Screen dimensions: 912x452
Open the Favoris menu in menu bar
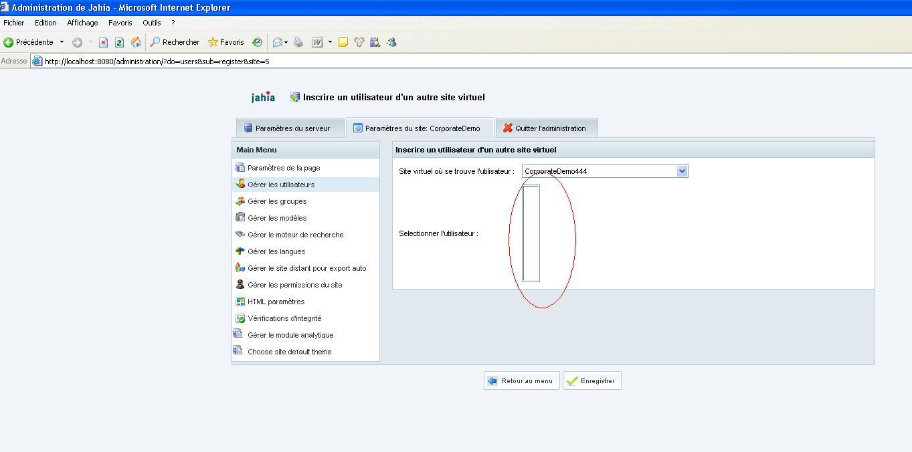[x=120, y=23]
